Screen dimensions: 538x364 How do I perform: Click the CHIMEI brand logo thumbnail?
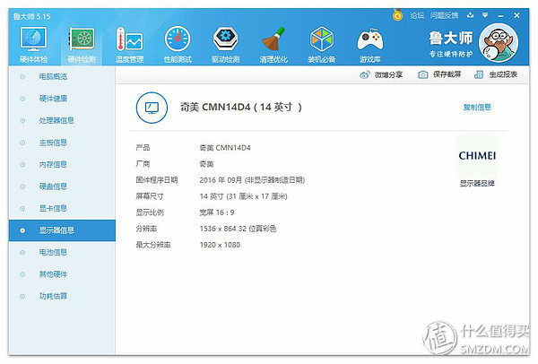[477, 155]
